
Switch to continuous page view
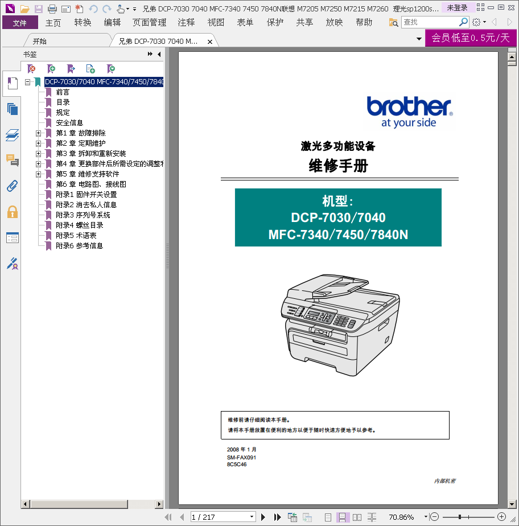coord(343,517)
